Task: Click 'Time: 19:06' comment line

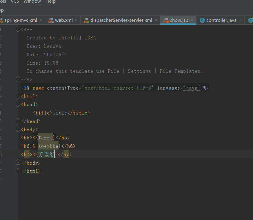Action: 42,63
